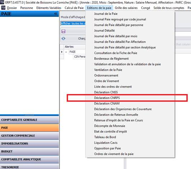191x169 pixels.
Task: Click the dotted splitter handle above modules
Action: tap(29, 115)
